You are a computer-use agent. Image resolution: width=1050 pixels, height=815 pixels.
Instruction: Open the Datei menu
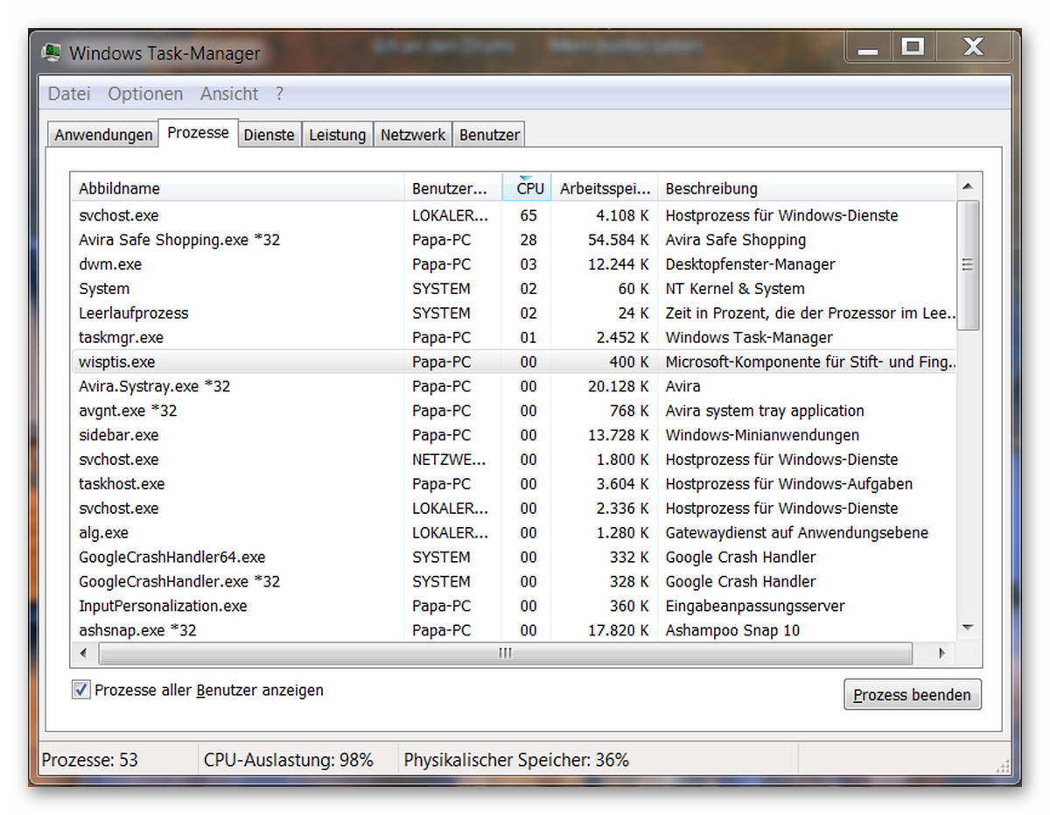69,94
